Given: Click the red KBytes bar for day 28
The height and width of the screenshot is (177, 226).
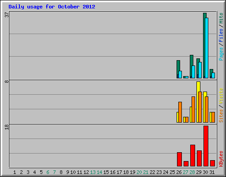Looking at the screenshot, I should pos(192,155).
